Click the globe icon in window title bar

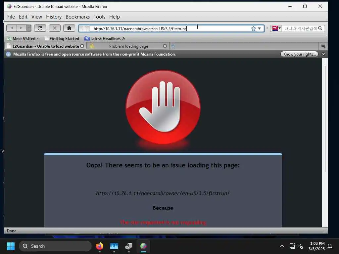point(9,7)
